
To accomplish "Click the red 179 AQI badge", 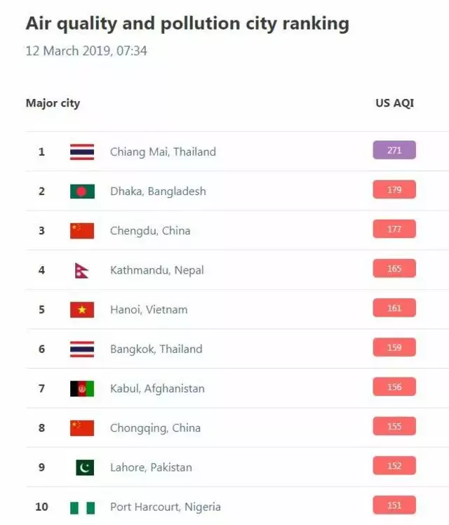I will coord(394,190).
